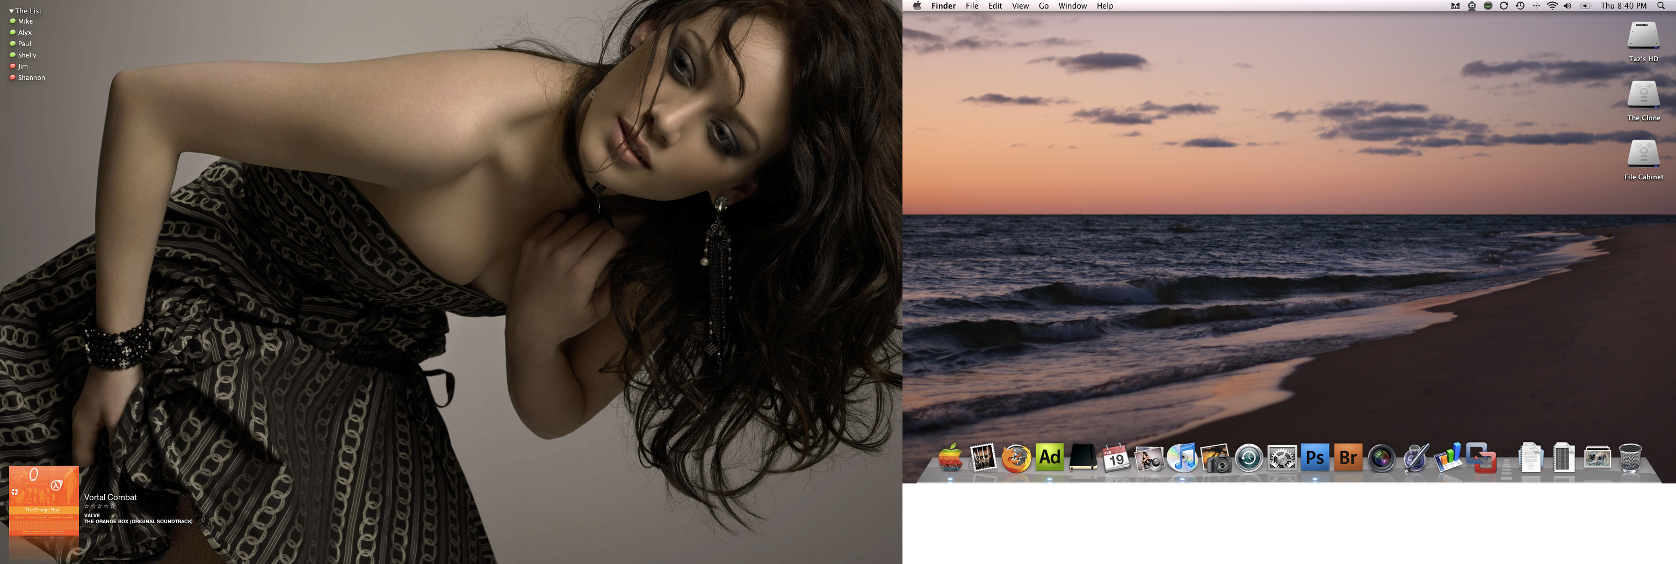The width and height of the screenshot is (1676, 564).
Task: Rate the track using the star rating
Action: (x=99, y=506)
